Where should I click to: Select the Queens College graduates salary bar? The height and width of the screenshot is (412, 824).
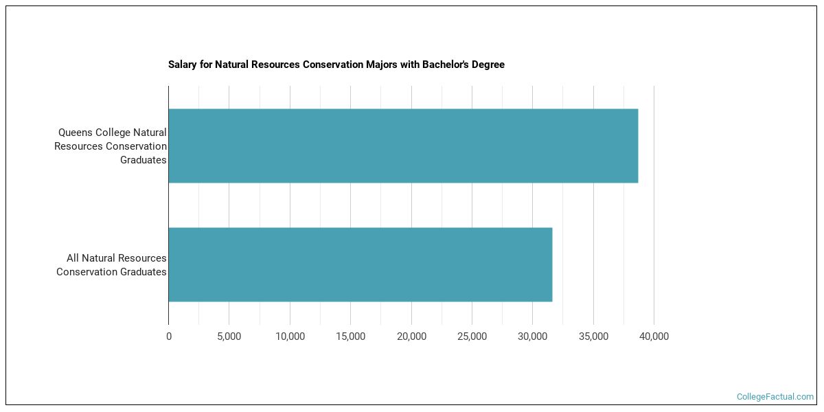pos(405,145)
